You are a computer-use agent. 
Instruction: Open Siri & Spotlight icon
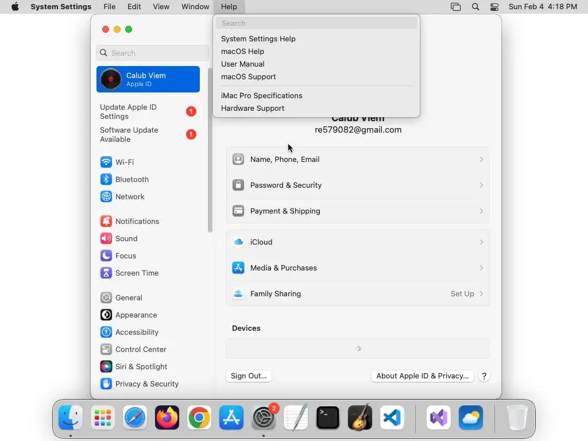tap(106, 367)
